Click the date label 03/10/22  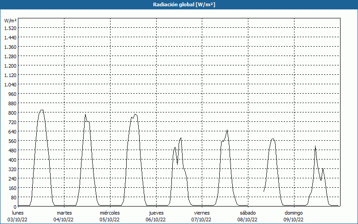click(x=17, y=220)
